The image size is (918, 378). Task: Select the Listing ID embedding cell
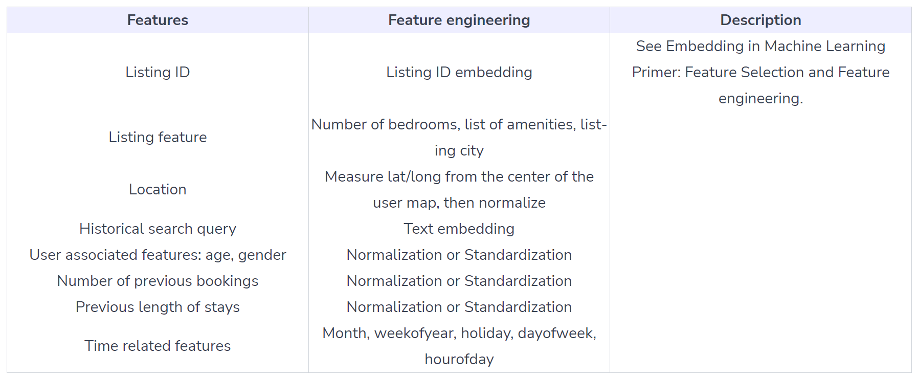[459, 72]
